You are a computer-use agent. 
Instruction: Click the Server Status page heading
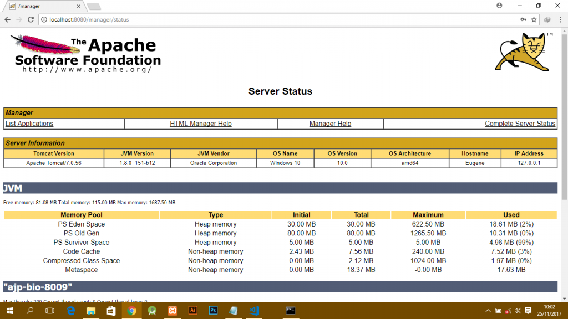click(x=280, y=91)
